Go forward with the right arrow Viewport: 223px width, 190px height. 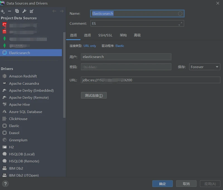point(62,11)
